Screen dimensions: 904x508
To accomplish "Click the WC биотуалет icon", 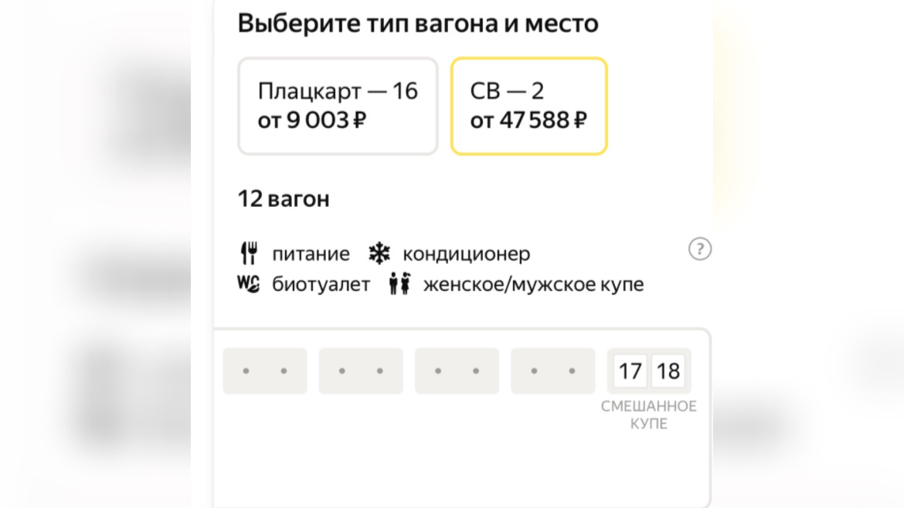I will [249, 284].
